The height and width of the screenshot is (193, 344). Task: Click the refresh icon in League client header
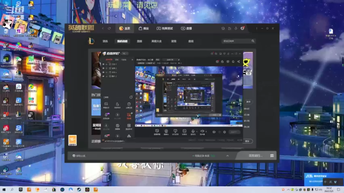tap(109, 28)
